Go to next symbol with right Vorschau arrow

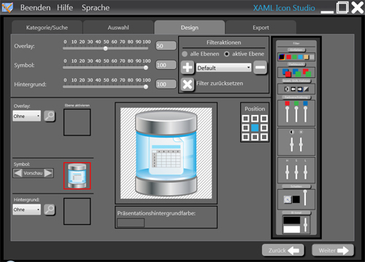click(48, 173)
